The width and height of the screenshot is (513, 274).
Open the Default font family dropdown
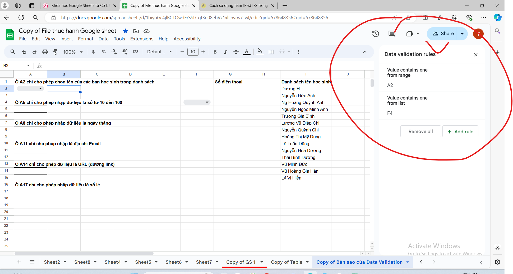tap(159, 52)
